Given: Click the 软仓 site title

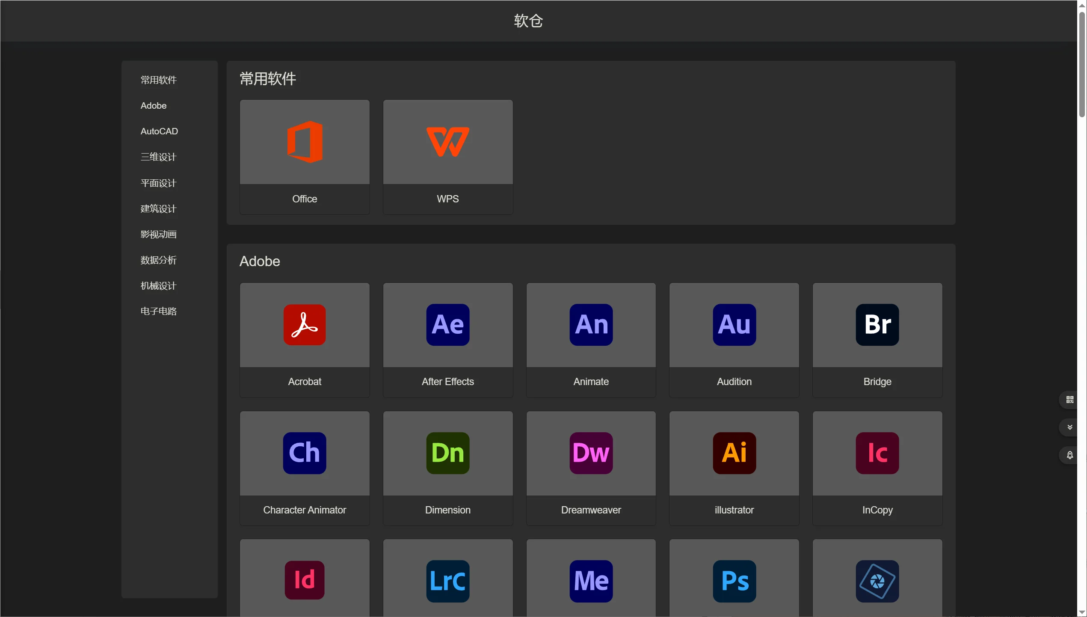Looking at the screenshot, I should pyautogui.click(x=528, y=21).
